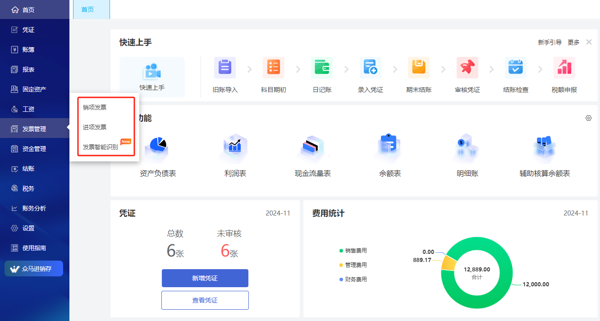
Task: Toggle 销售费用 legend item
Action: 353,251
